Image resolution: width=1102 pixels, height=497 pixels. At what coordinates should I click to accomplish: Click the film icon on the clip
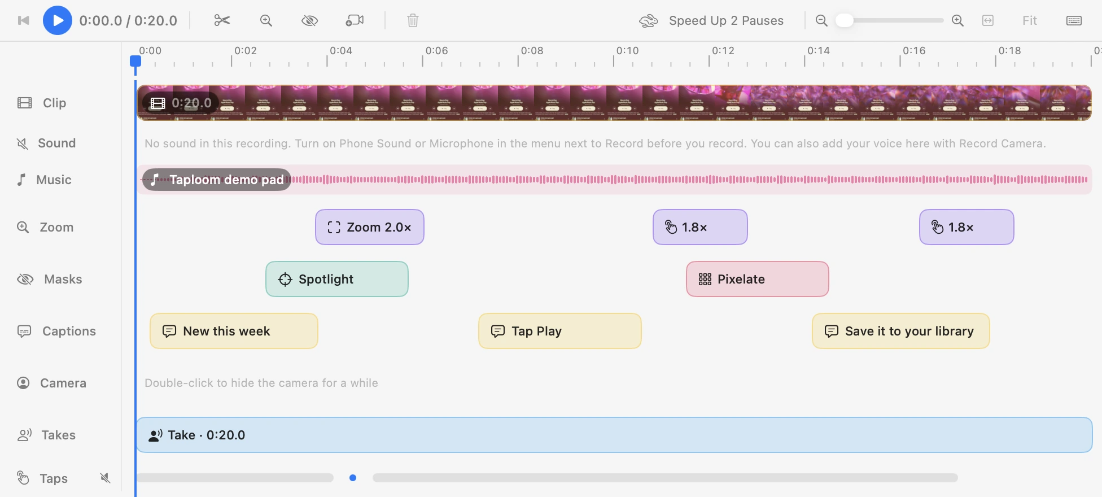click(158, 103)
